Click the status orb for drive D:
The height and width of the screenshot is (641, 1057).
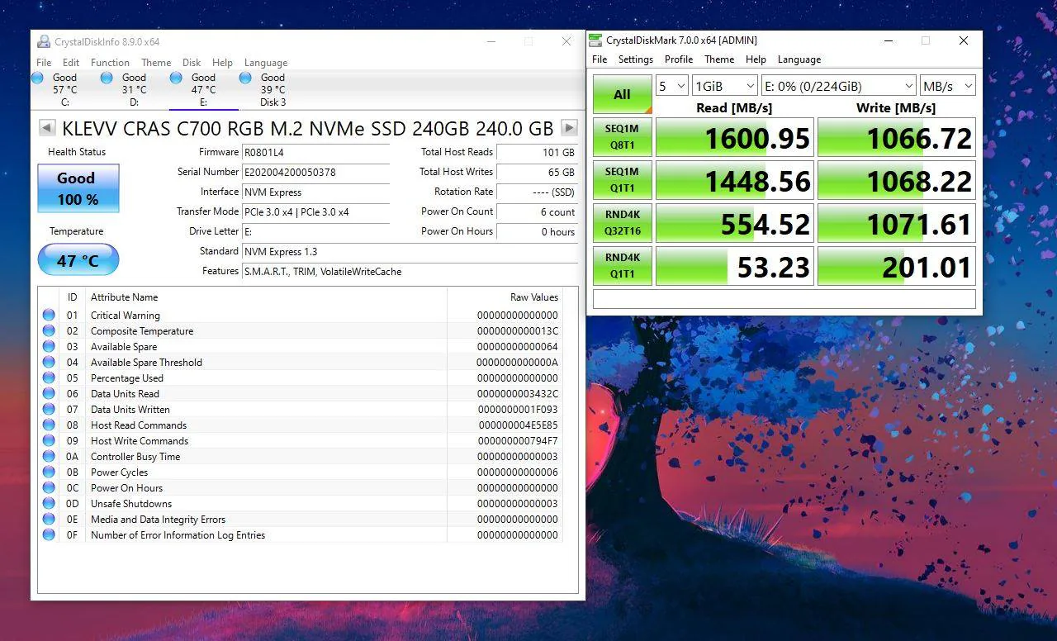(x=107, y=78)
